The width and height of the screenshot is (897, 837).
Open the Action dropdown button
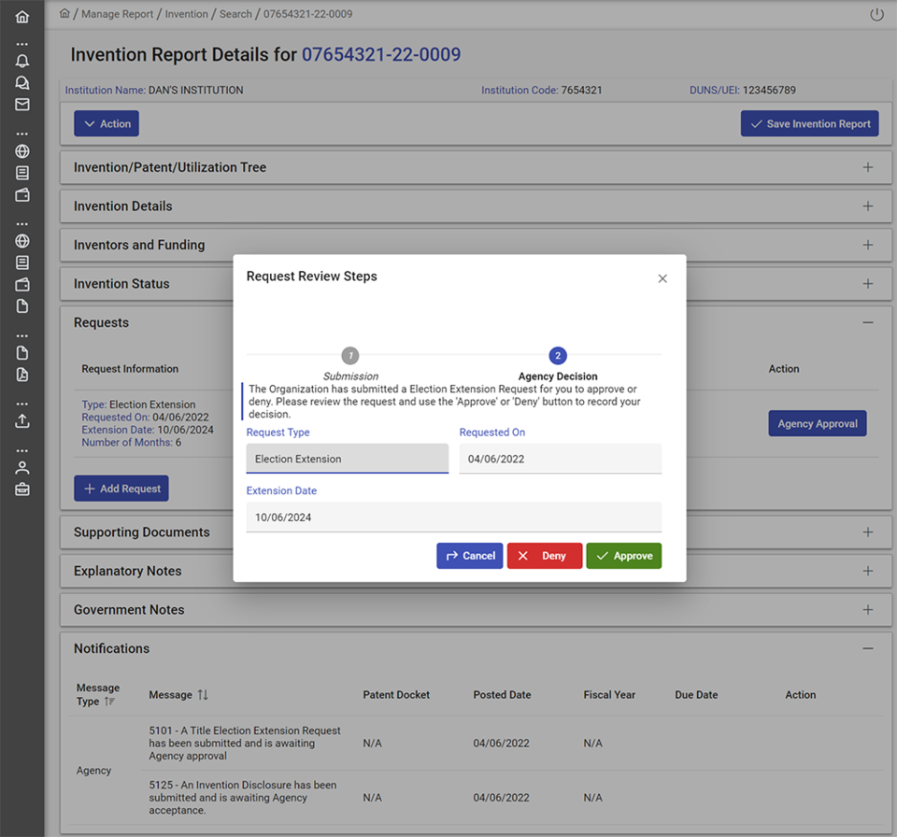coord(107,124)
